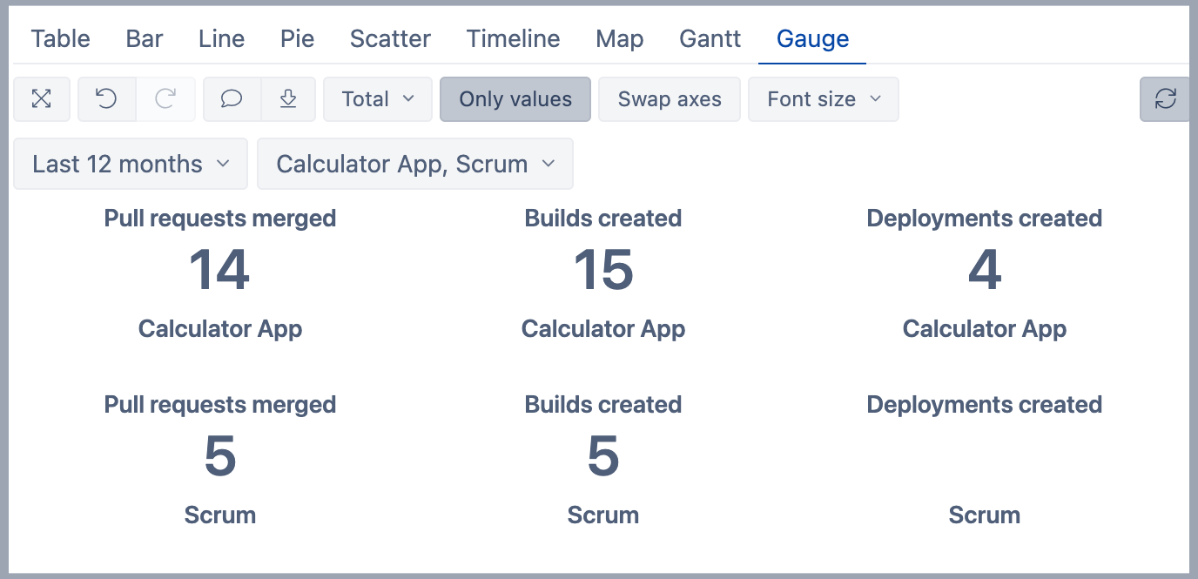Select the Pie chart tab

point(297,39)
